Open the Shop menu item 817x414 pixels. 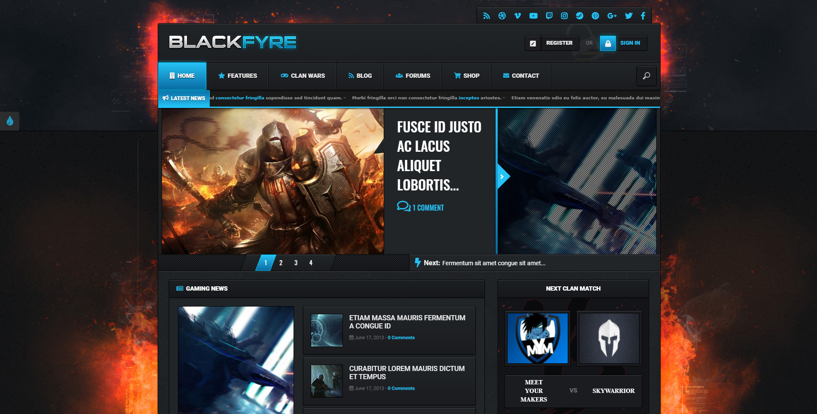[466, 76]
